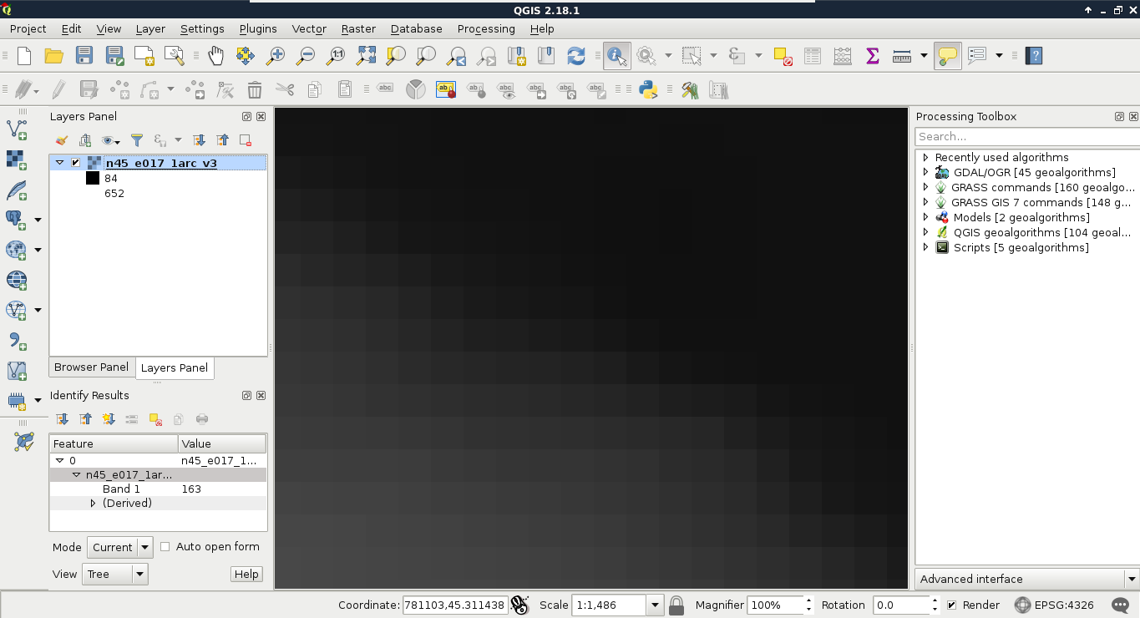Viewport: 1140px width, 618px height.
Task: Open the Statistical Summary sigma icon
Action: (x=873, y=56)
